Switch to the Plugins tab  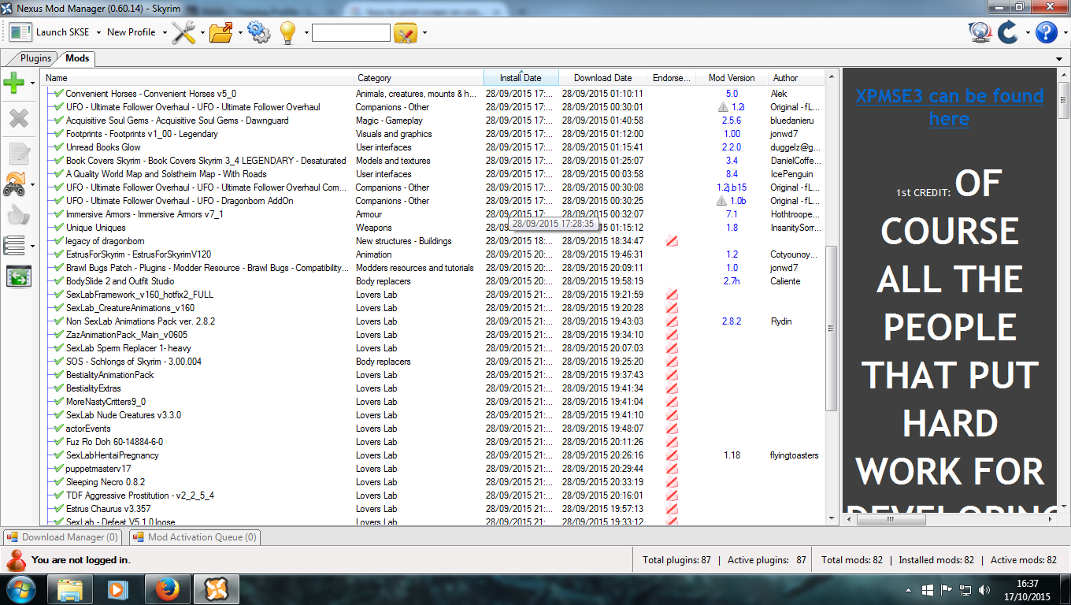35,58
